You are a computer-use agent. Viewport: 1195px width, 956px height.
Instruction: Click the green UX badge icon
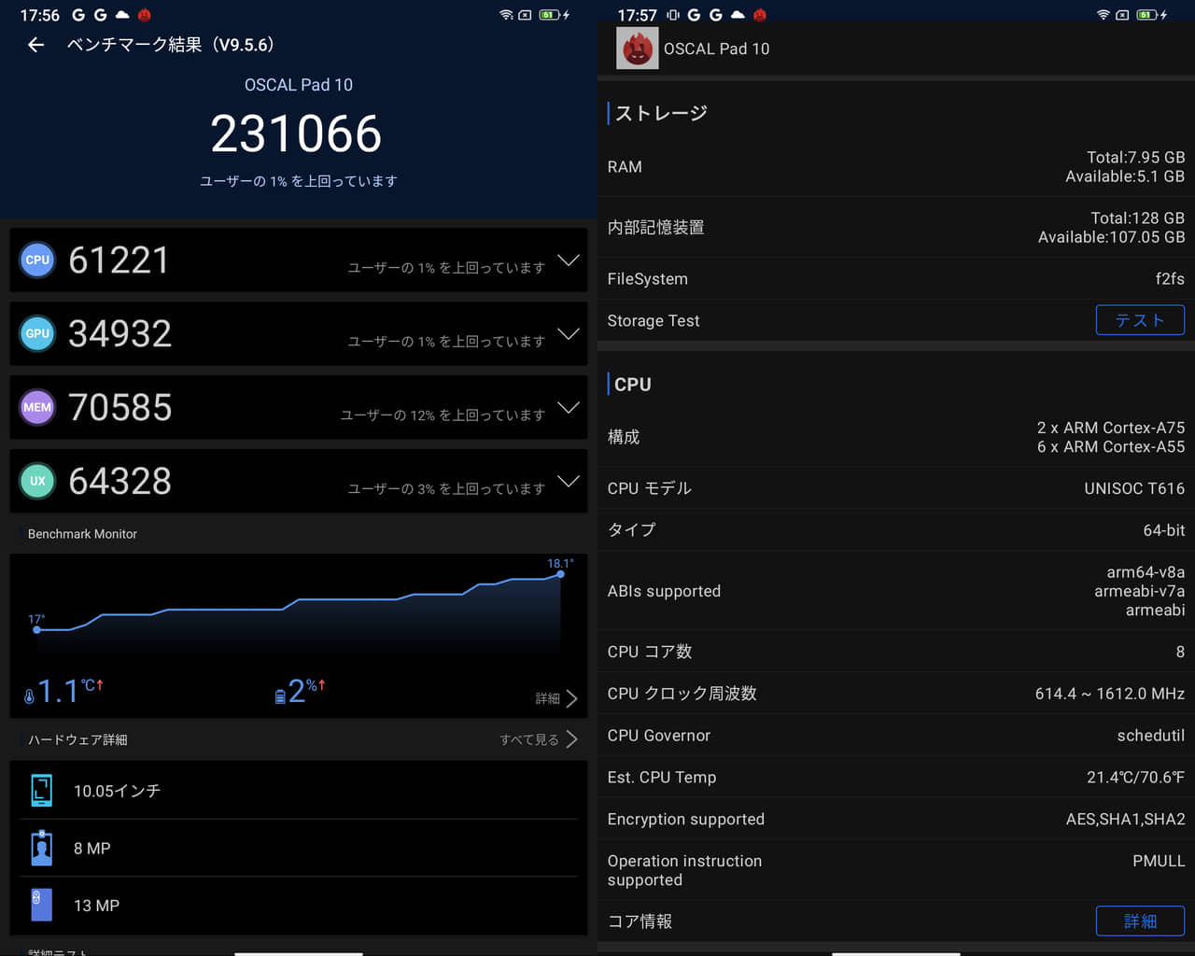(x=37, y=481)
